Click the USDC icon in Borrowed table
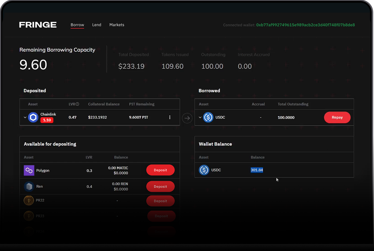Image resolution: width=374 pixels, height=251 pixels. point(208,117)
